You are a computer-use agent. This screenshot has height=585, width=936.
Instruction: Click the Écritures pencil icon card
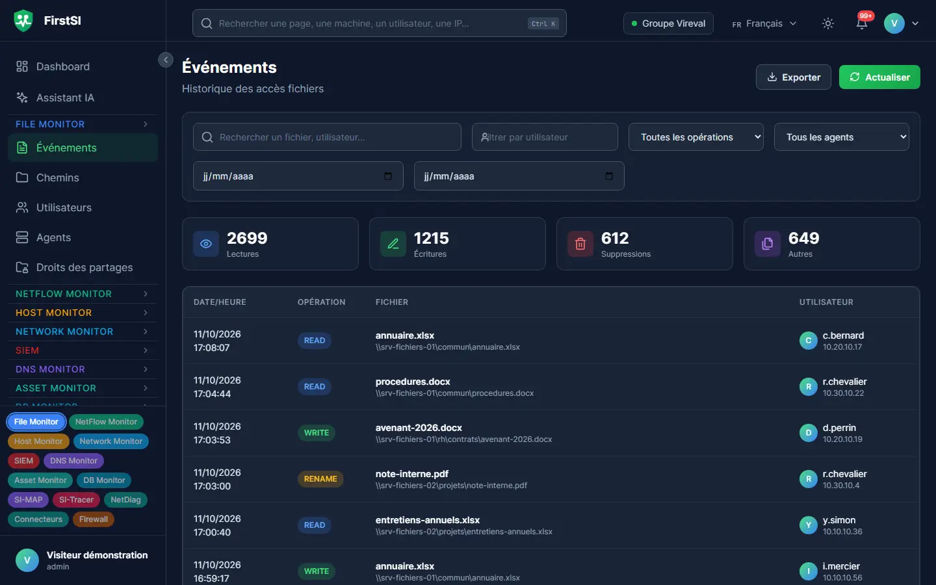coord(393,244)
